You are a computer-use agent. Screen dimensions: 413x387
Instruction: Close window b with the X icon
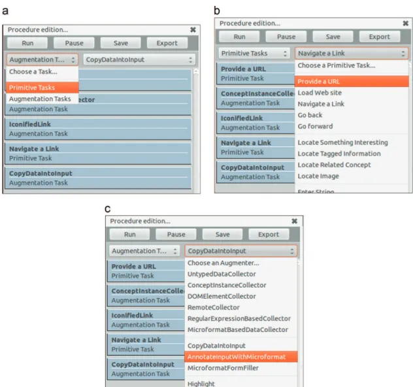click(406, 24)
